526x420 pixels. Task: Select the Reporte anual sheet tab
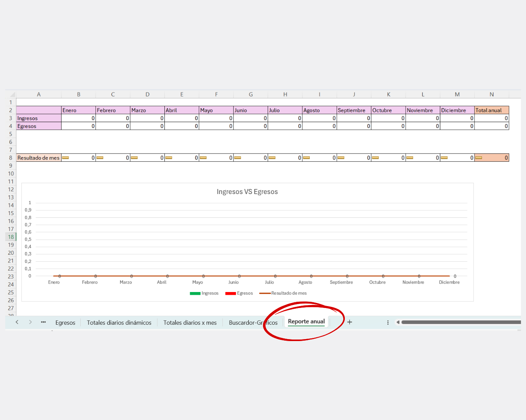306,322
